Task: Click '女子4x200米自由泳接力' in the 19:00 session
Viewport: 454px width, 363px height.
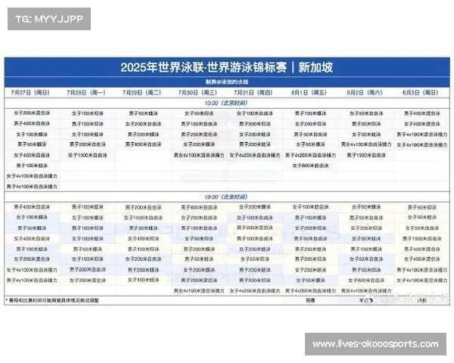Action: [255, 290]
